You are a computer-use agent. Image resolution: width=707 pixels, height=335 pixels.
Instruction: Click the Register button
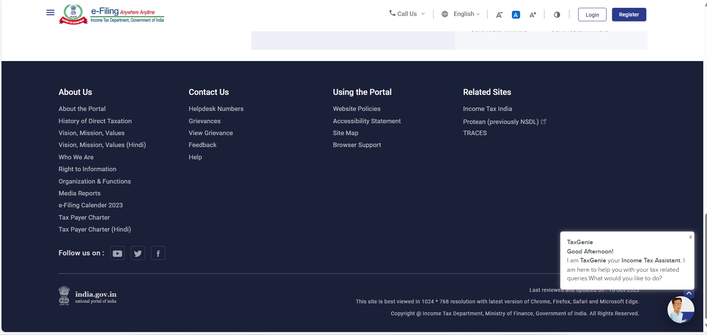pyautogui.click(x=629, y=15)
